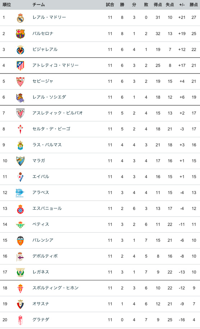Click the Athletic Bilbao crest

click(x=20, y=113)
